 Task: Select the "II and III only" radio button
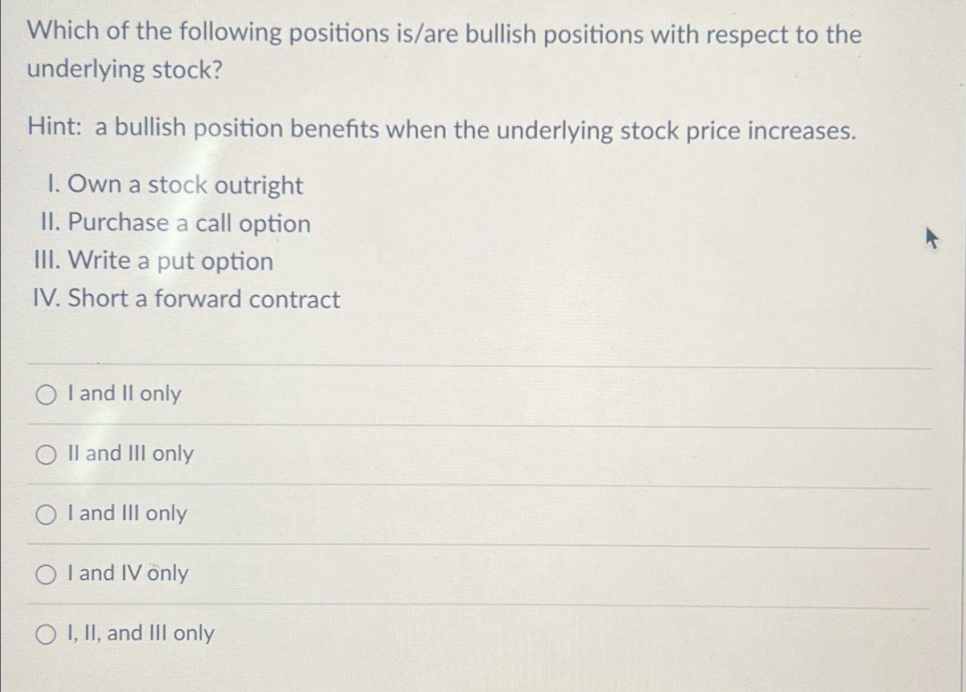coord(45,454)
